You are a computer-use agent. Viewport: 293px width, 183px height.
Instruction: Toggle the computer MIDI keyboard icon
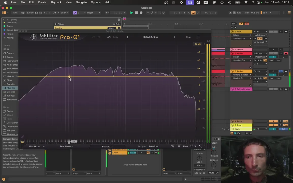(234, 13)
